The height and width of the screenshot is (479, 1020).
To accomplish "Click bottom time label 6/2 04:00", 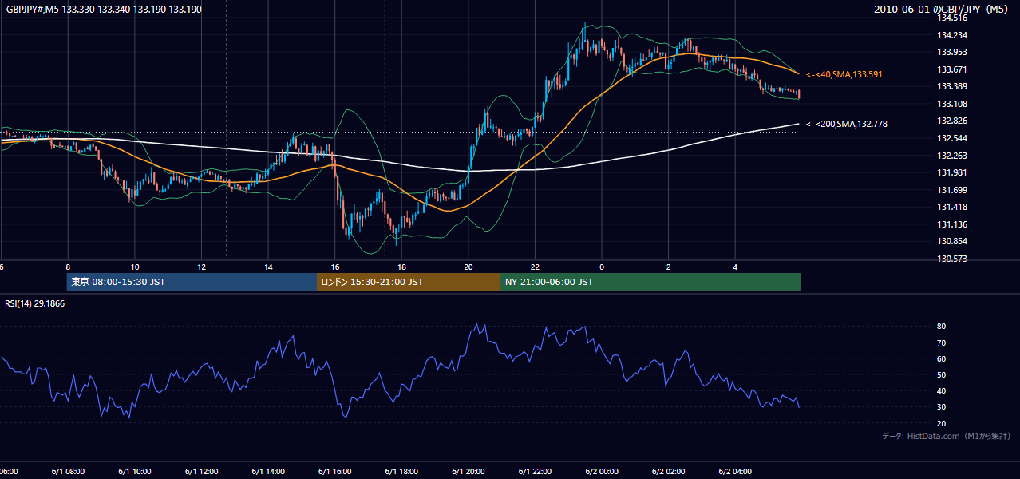I will coord(735,471).
